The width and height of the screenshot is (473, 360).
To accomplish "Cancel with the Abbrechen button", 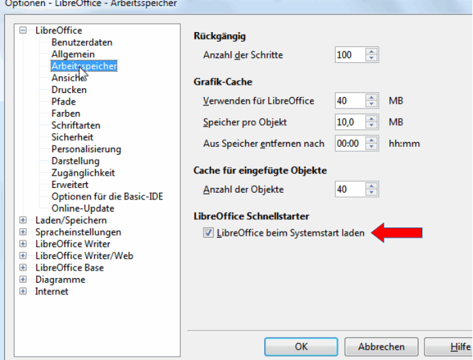I will coord(382,347).
